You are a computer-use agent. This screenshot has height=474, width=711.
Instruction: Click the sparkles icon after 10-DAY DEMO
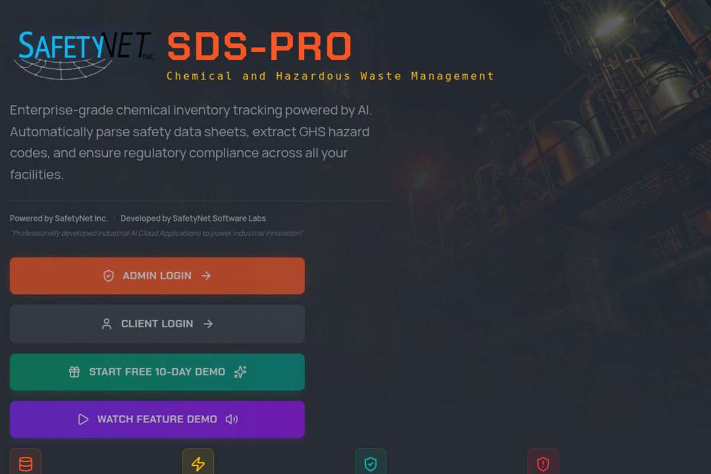point(240,372)
